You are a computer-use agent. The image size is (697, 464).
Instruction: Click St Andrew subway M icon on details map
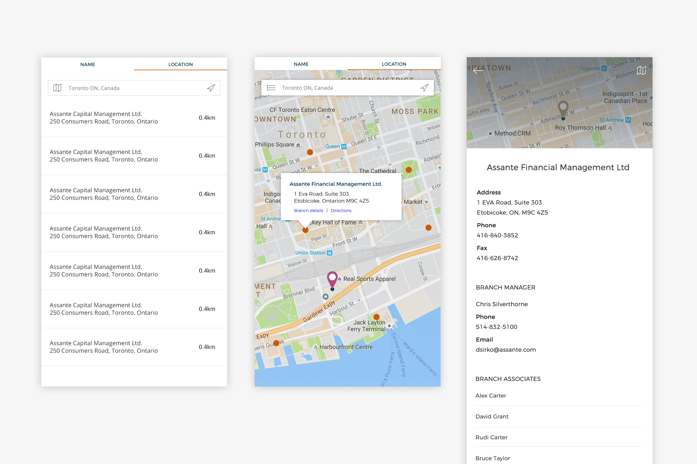pyautogui.click(x=628, y=120)
